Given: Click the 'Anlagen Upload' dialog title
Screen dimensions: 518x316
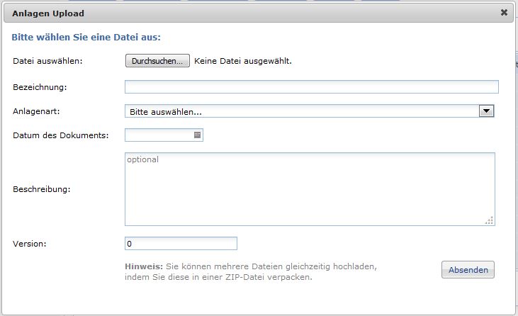Looking at the screenshot, I should (x=48, y=13).
